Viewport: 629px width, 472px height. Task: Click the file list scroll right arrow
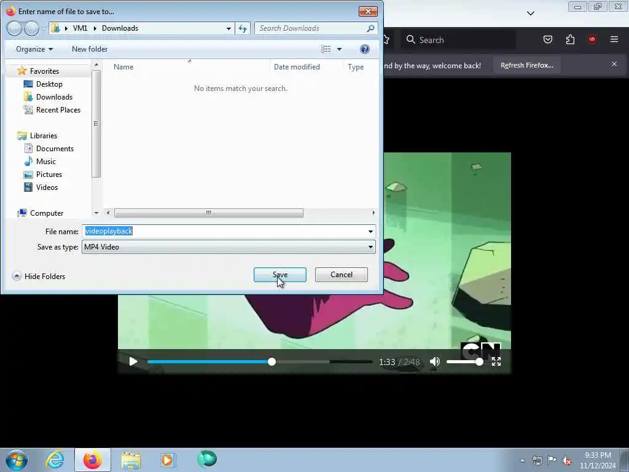pos(373,213)
